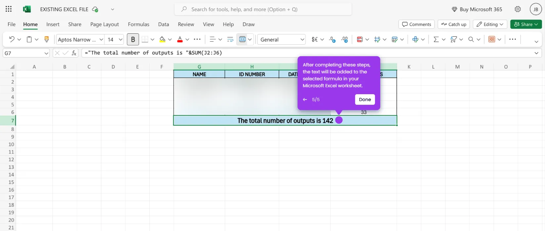Image resolution: width=545 pixels, height=231 pixels.
Task: Switch to the Page Layout tab
Action: click(x=105, y=24)
